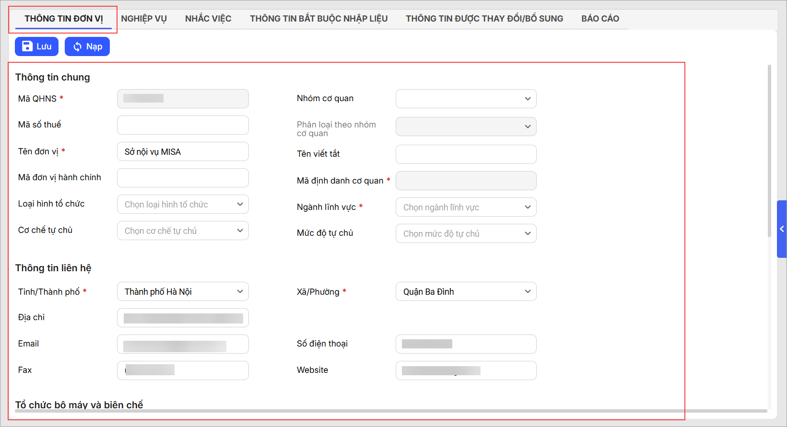The height and width of the screenshot is (427, 787).
Task: Go to Thông tin được thay đổi/bổ sung tab
Action: coord(484,19)
